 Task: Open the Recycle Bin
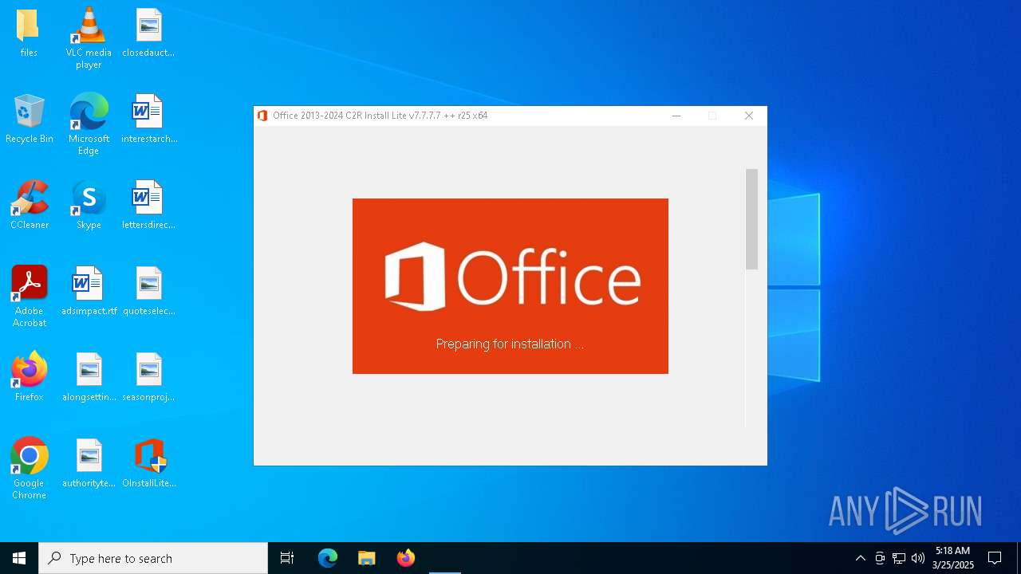point(29,118)
